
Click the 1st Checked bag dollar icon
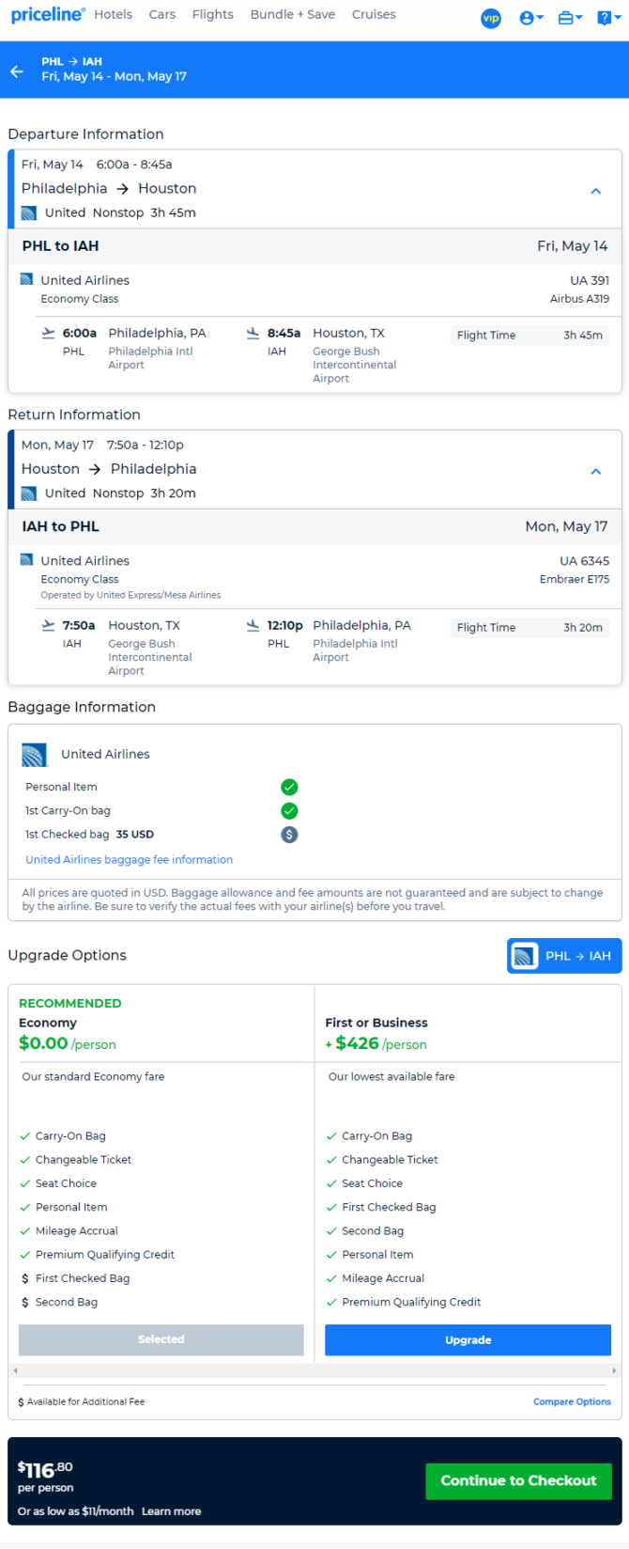pos(289,834)
